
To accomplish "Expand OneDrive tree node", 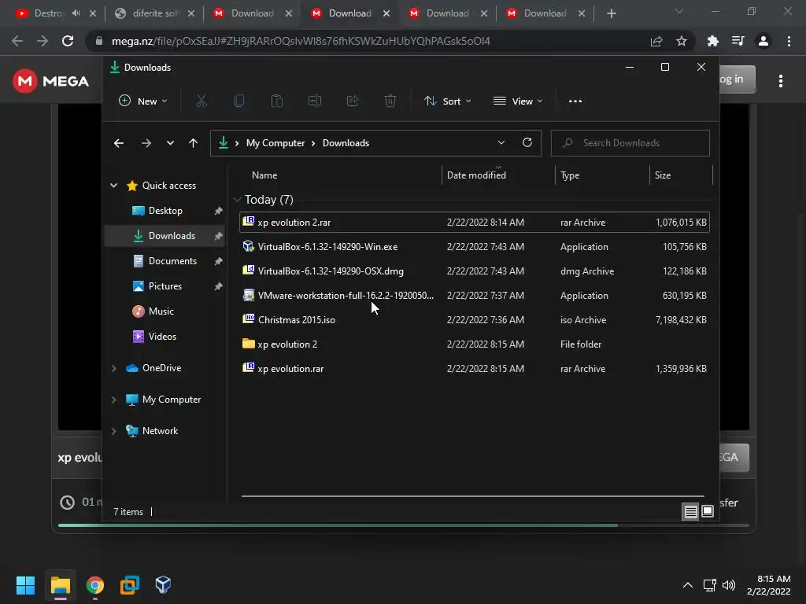I will [x=113, y=368].
